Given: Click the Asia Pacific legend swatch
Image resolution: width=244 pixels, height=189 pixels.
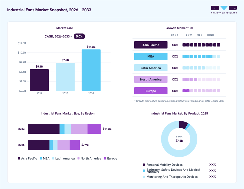Looking at the screenshot, I should (19, 158).
